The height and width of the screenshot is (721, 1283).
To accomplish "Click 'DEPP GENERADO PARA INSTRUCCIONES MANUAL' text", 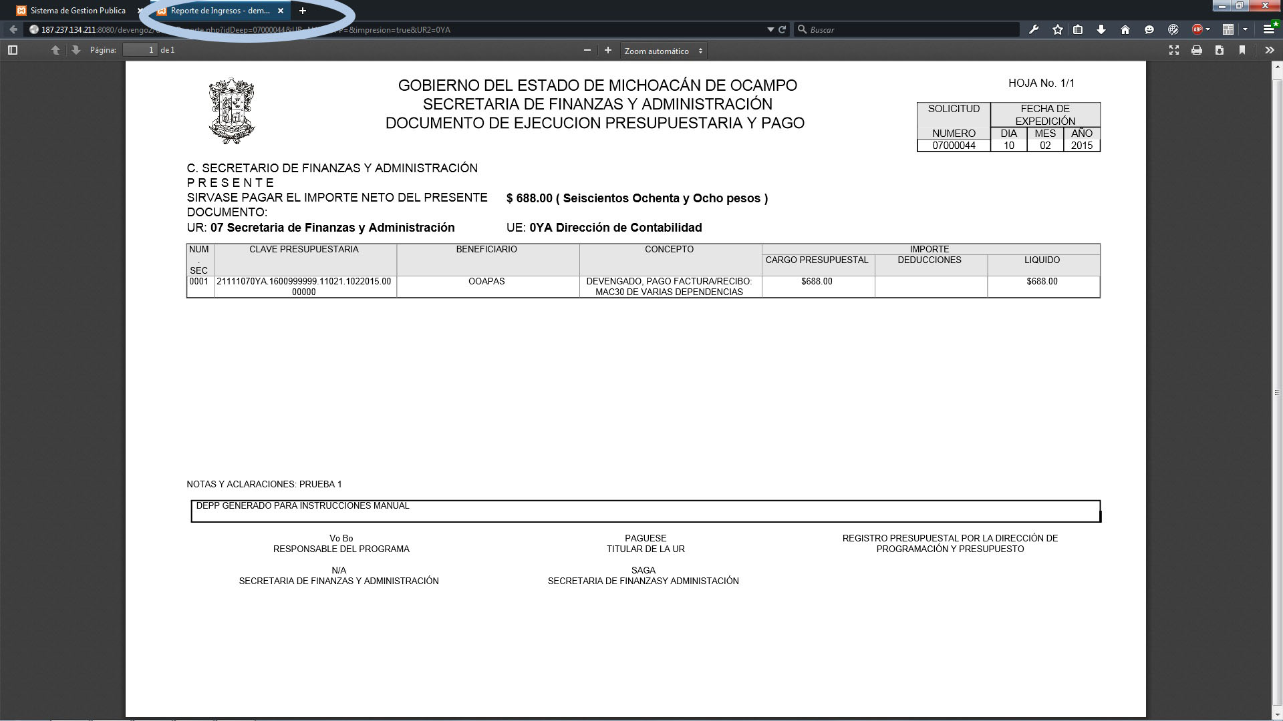I will click(302, 505).
